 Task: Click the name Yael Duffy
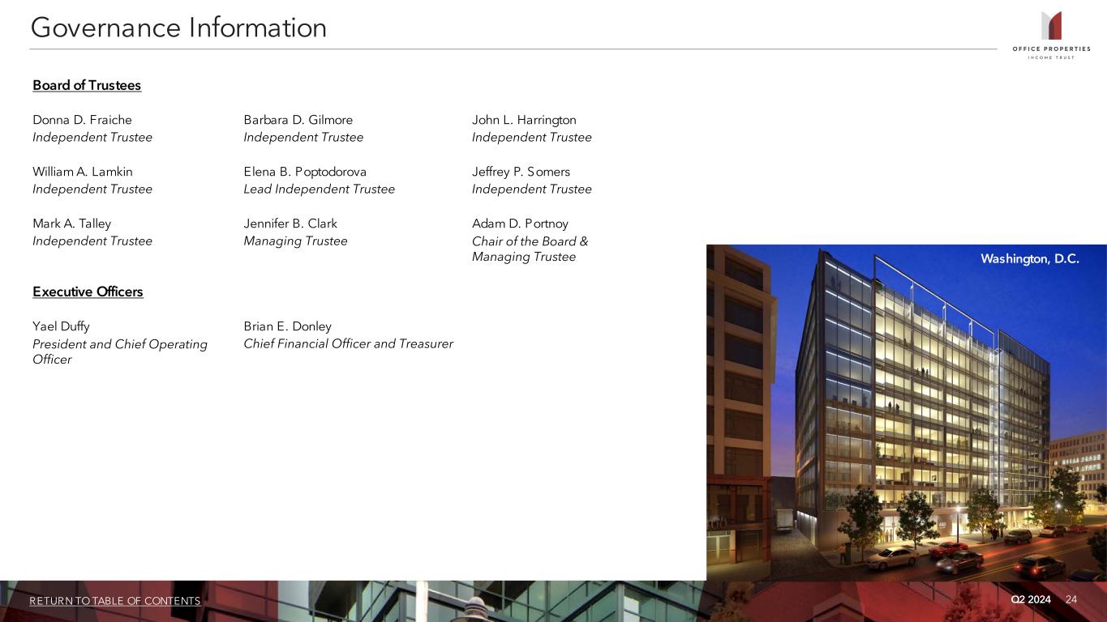61,326
